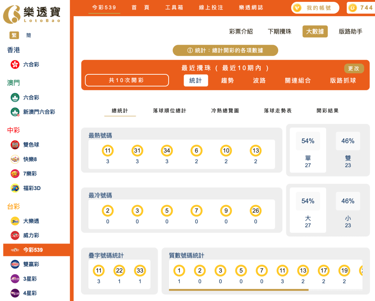Select the 雙贏彩 lottery icon
This screenshot has width=375, height=301.
point(15,264)
